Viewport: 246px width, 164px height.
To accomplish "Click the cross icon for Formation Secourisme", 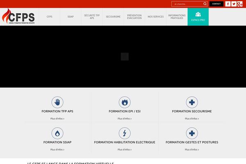I will (x=192, y=102).
